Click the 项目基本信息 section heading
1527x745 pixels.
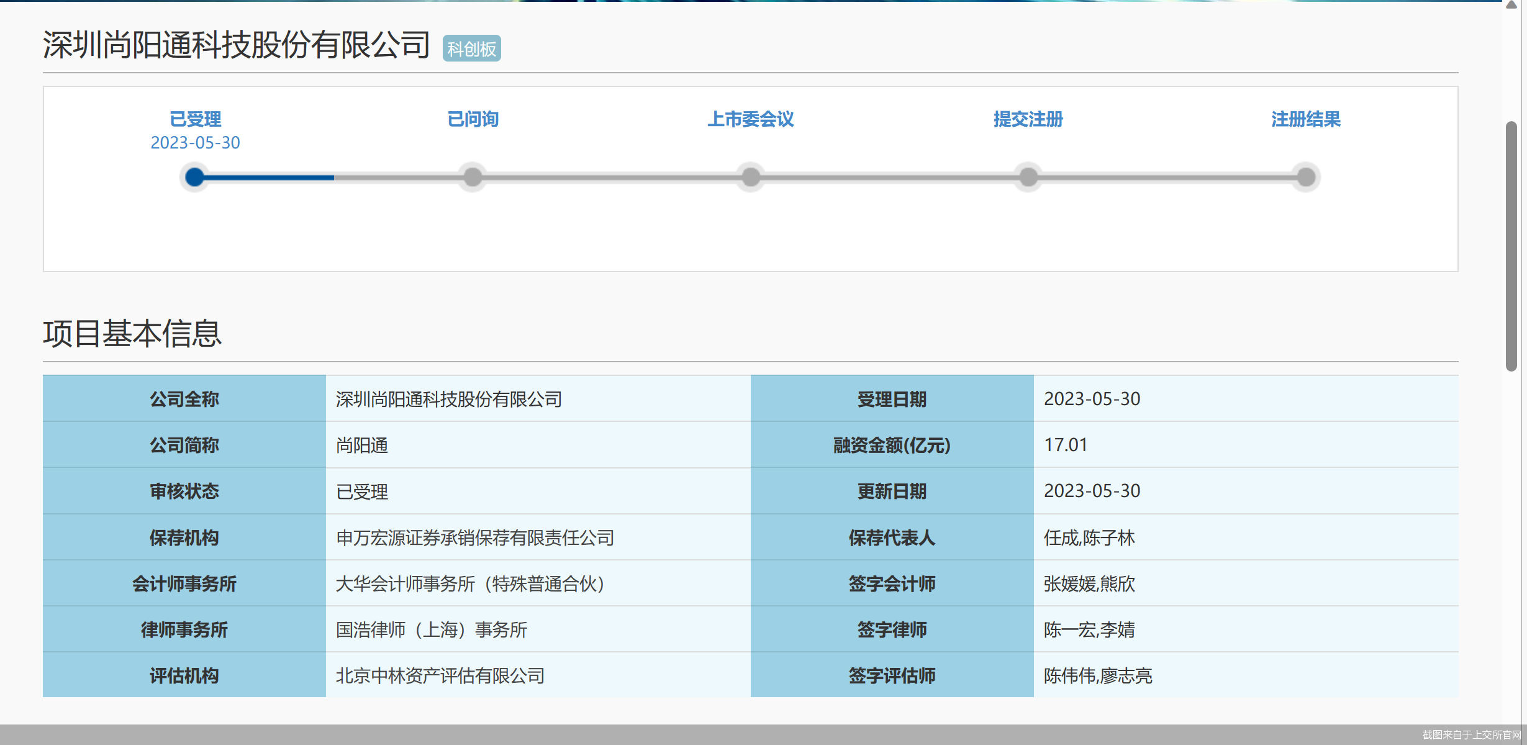pyautogui.click(x=132, y=334)
